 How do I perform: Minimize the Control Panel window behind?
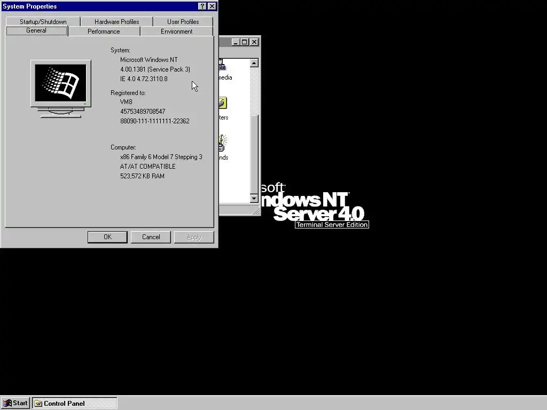(236, 42)
